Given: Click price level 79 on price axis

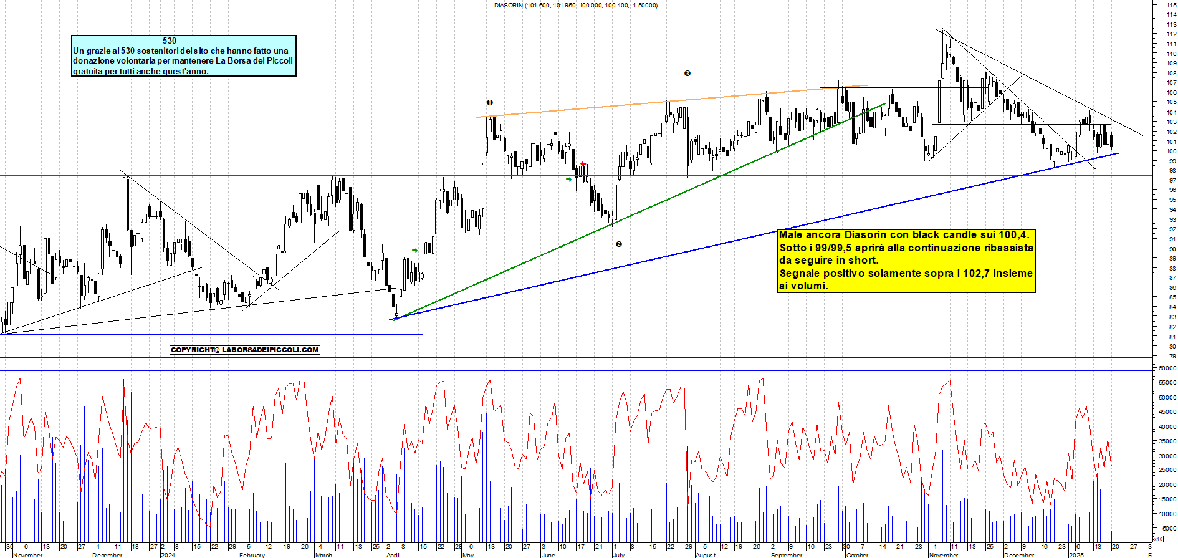Looking at the screenshot, I should (1172, 356).
